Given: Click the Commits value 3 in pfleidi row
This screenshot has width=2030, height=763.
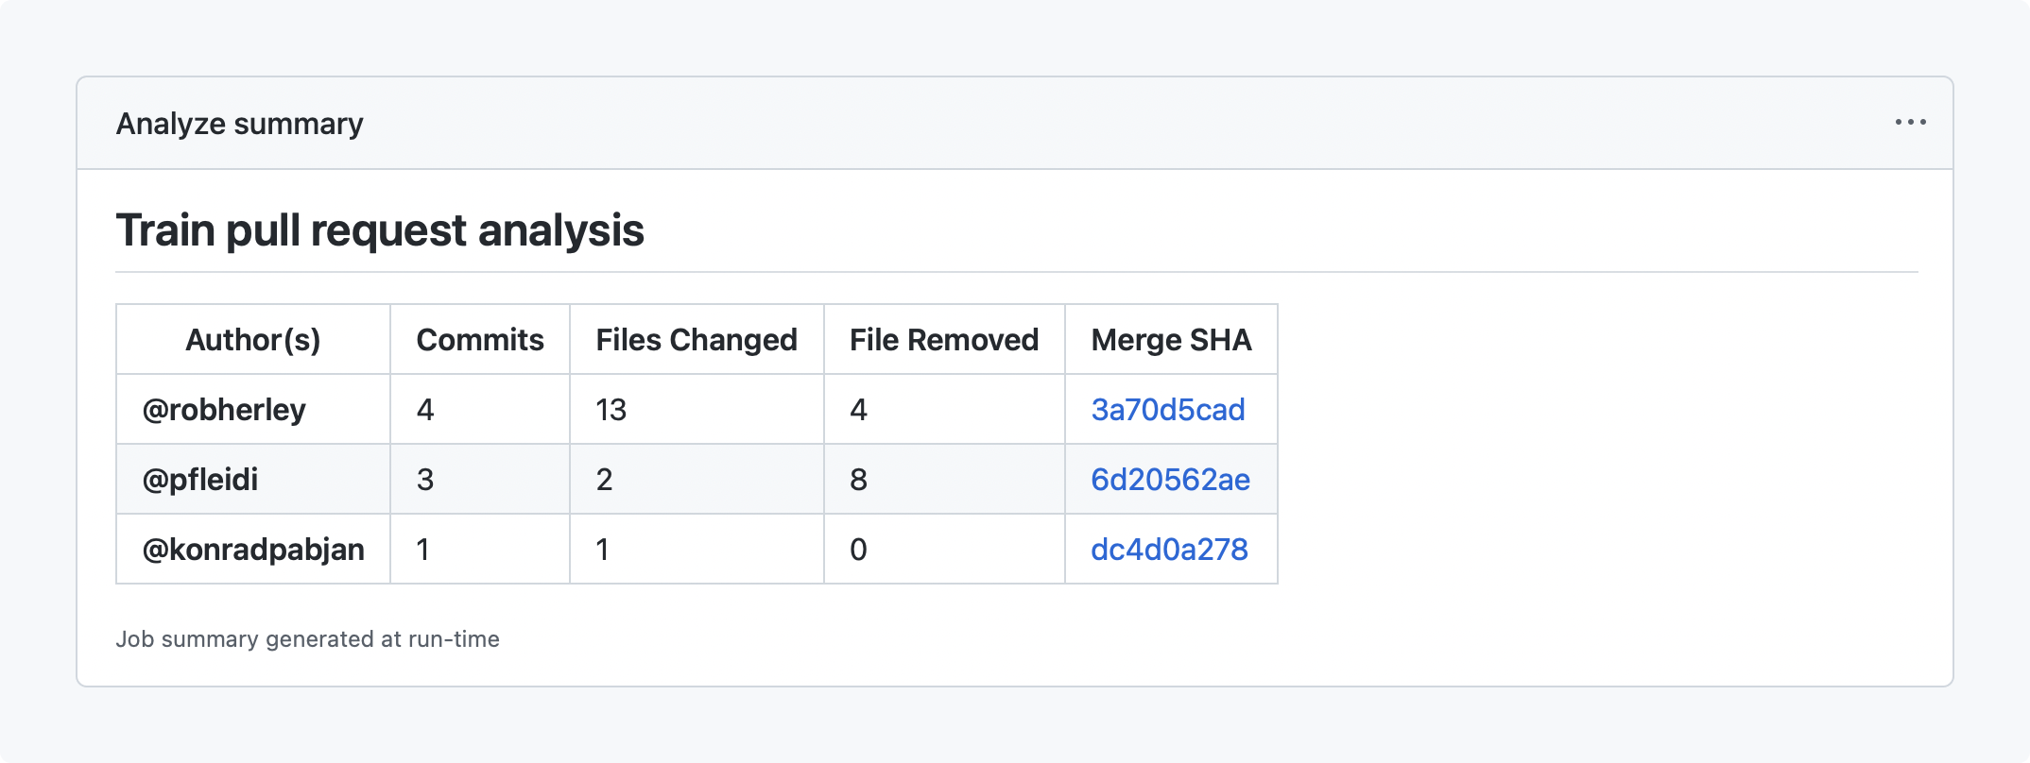Looking at the screenshot, I should (425, 480).
